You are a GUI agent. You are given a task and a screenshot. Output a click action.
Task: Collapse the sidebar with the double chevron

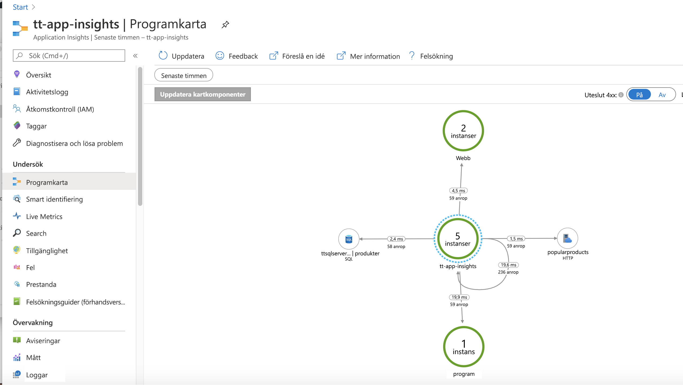click(135, 56)
